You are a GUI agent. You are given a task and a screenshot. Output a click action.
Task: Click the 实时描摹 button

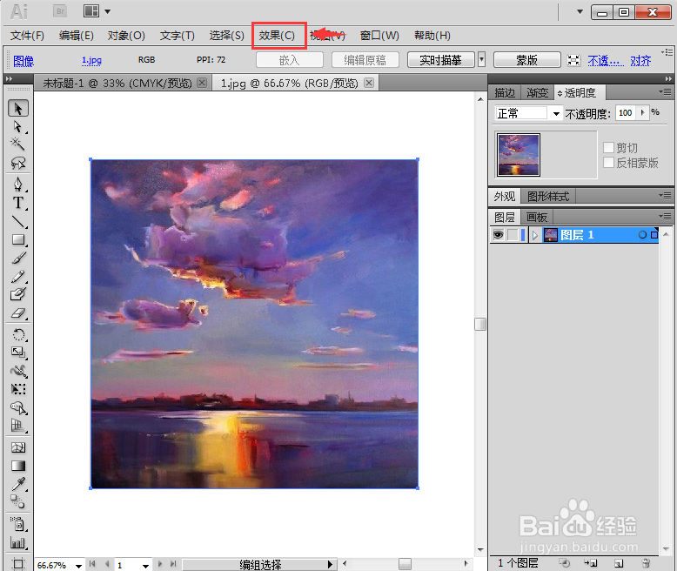[x=441, y=59]
